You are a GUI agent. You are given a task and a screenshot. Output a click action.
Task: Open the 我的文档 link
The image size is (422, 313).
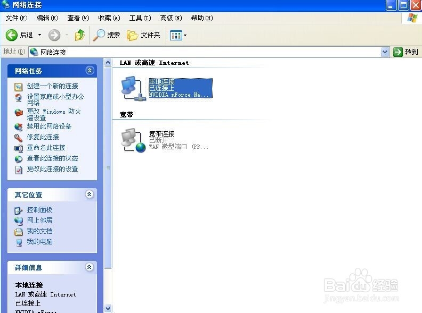click(x=39, y=231)
